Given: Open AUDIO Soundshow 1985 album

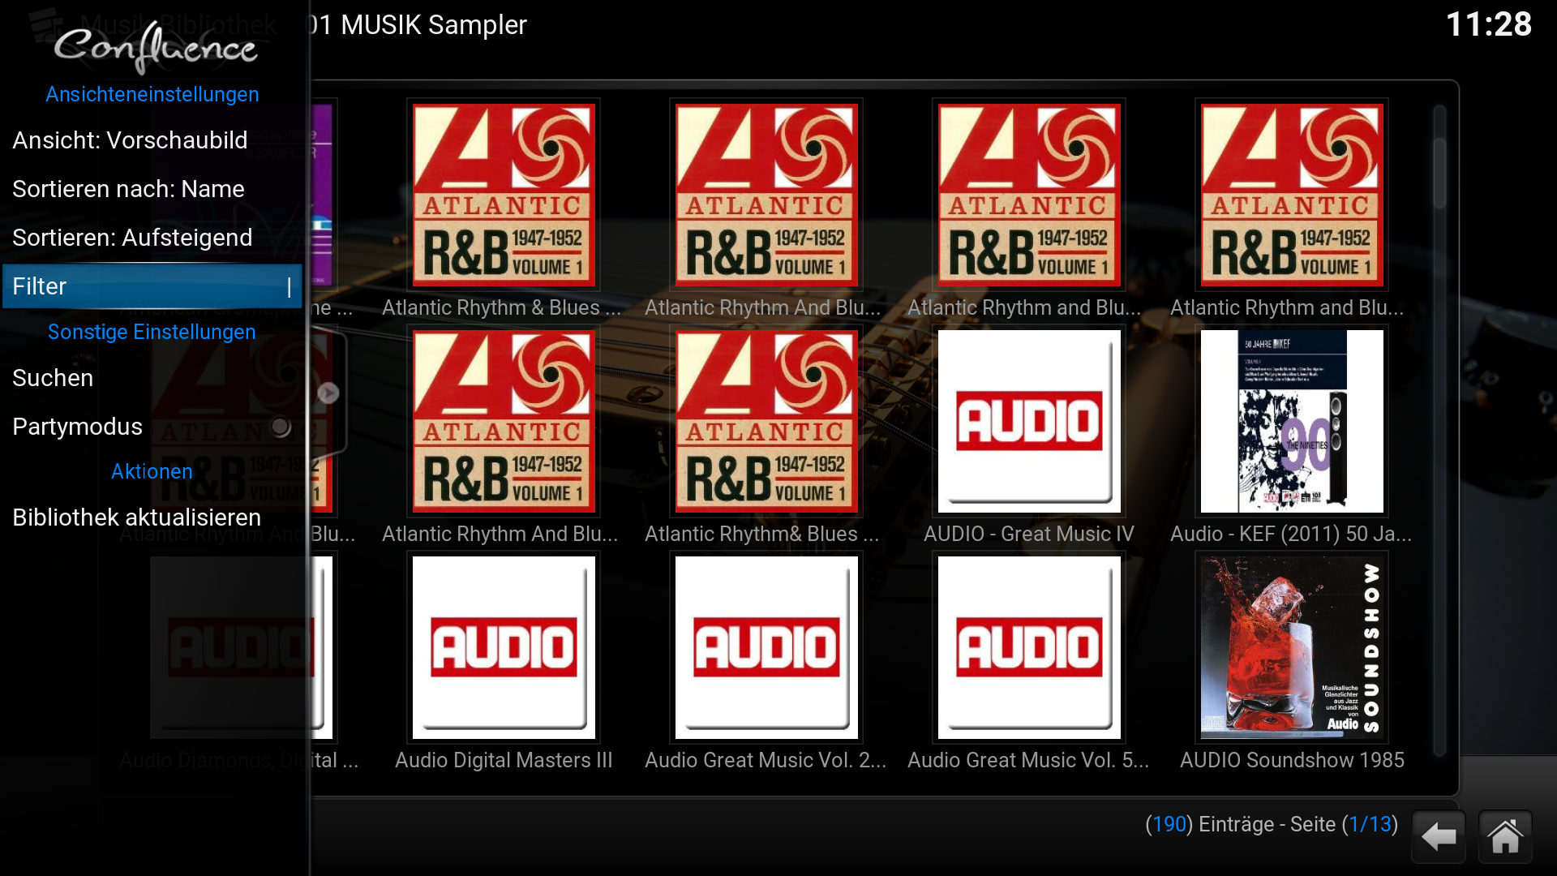Looking at the screenshot, I should click(x=1292, y=647).
